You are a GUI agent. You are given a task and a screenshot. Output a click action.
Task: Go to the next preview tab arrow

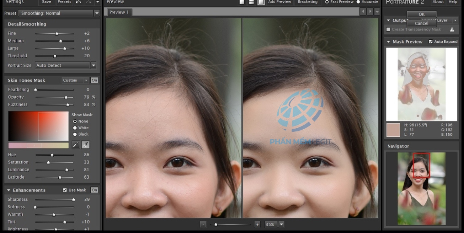pos(370,12)
